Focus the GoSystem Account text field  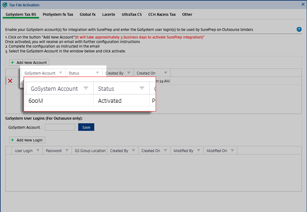60,127
